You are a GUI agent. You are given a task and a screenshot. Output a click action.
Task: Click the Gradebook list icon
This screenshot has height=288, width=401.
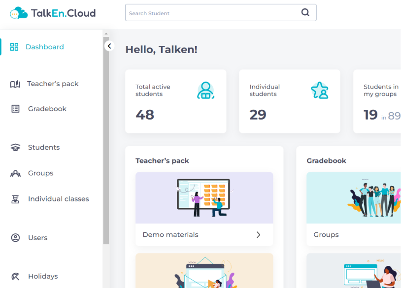pyautogui.click(x=15, y=109)
